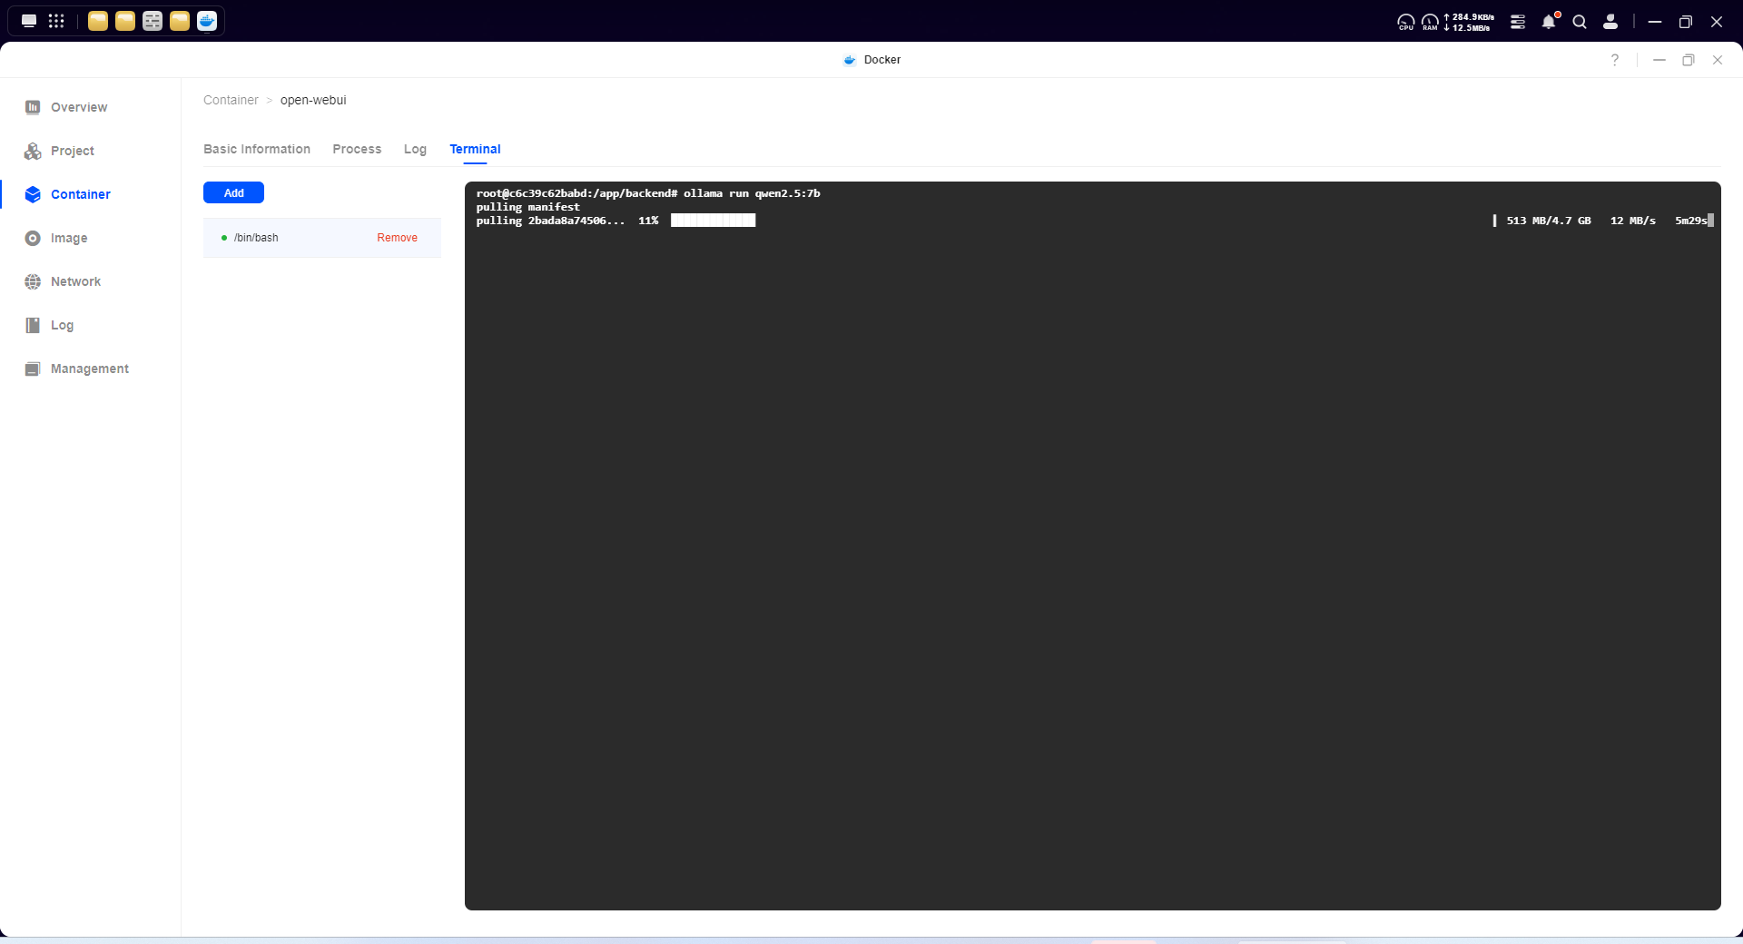Open the user account icon
Viewport: 1743px width, 944px height.
point(1610,22)
